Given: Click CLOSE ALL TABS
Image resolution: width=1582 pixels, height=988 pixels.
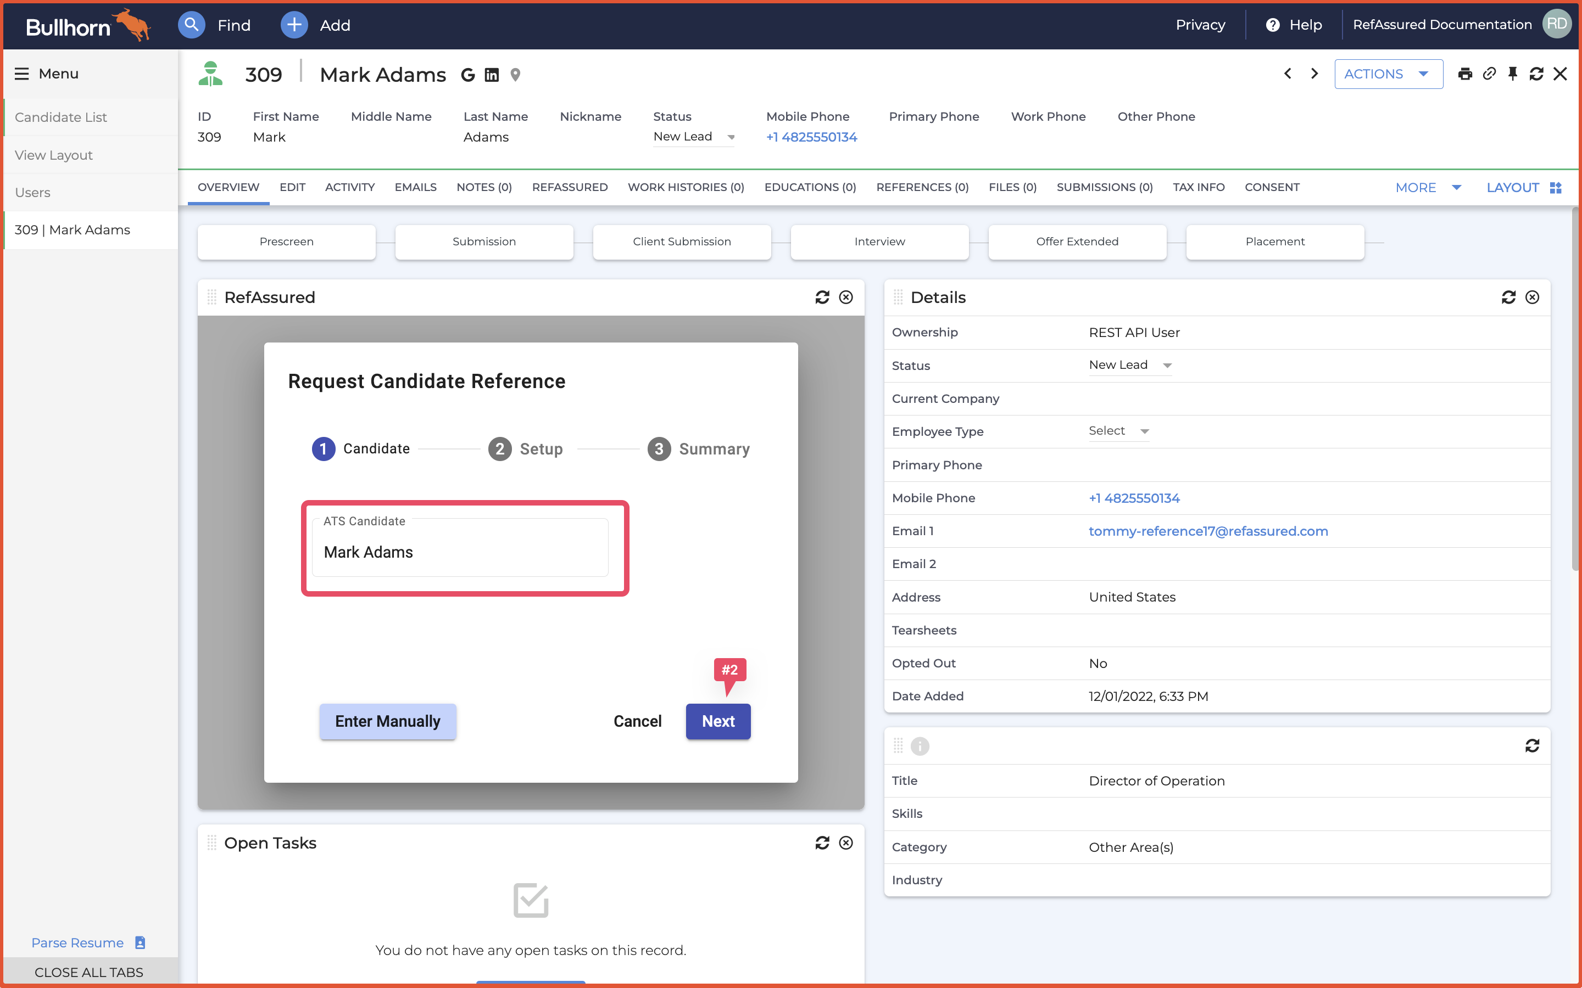Looking at the screenshot, I should pos(89,972).
